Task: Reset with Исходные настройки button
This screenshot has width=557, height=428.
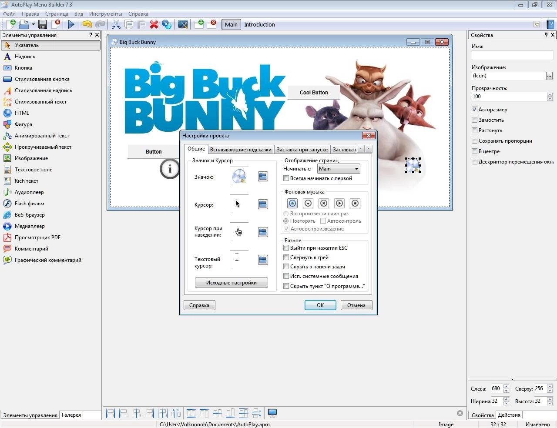Action: [232, 283]
